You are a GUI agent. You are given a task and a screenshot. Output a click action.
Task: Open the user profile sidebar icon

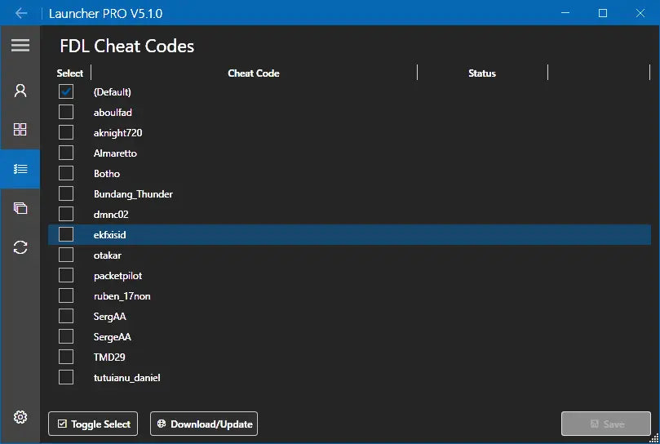coord(20,90)
